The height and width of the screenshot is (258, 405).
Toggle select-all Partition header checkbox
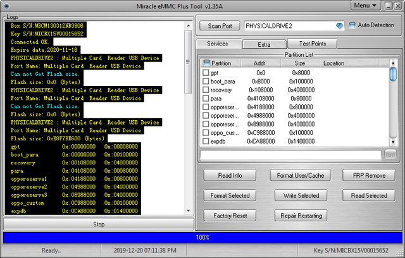pyautogui.click(x=206, y=63)
